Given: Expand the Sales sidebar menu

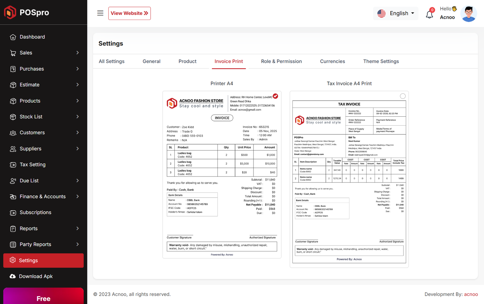Looking at the screenshot, I should coord(43,53).
